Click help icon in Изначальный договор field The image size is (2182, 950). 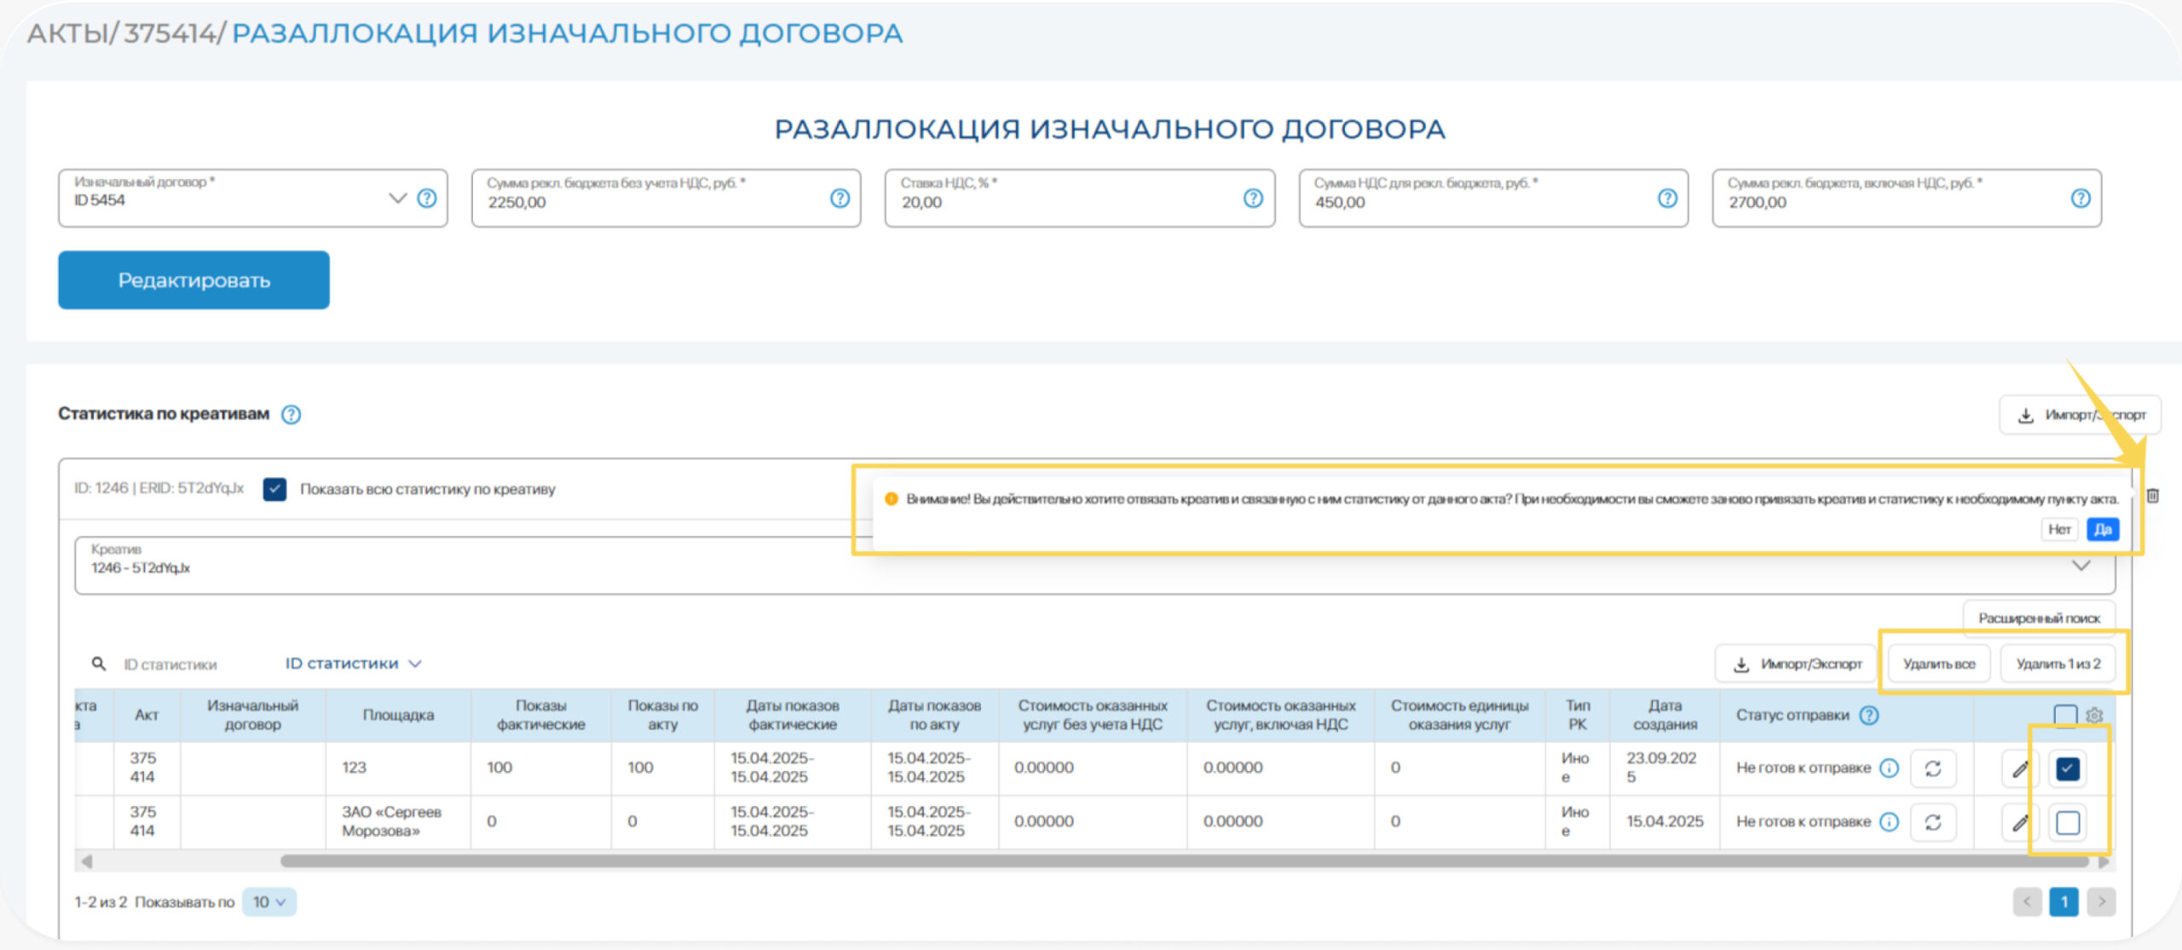[x=427, y=199]
